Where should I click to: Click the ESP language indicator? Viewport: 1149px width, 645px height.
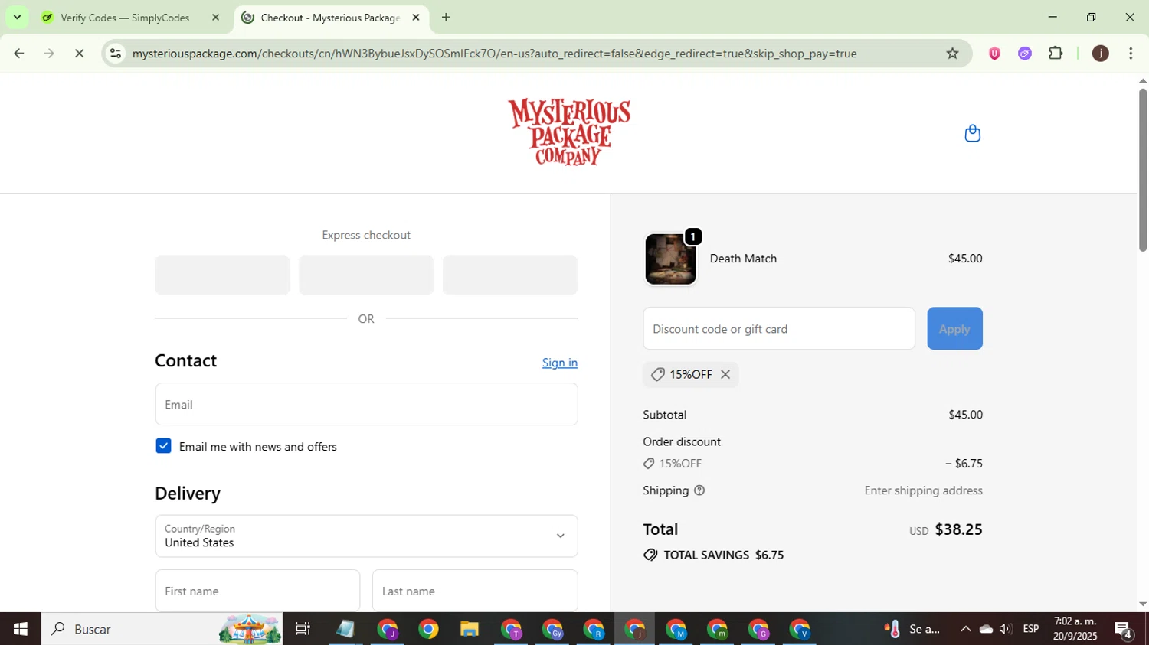[1031, 629]
